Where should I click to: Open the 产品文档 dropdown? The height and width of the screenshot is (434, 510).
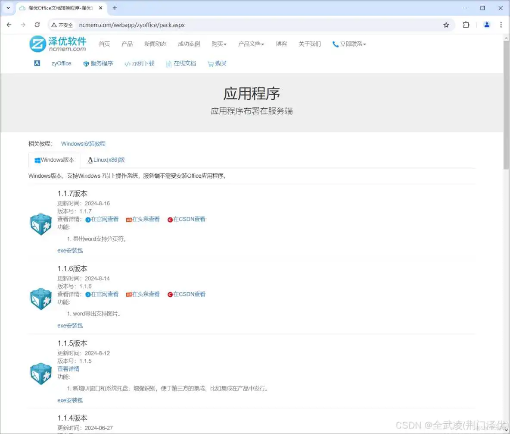pos(251,44)
